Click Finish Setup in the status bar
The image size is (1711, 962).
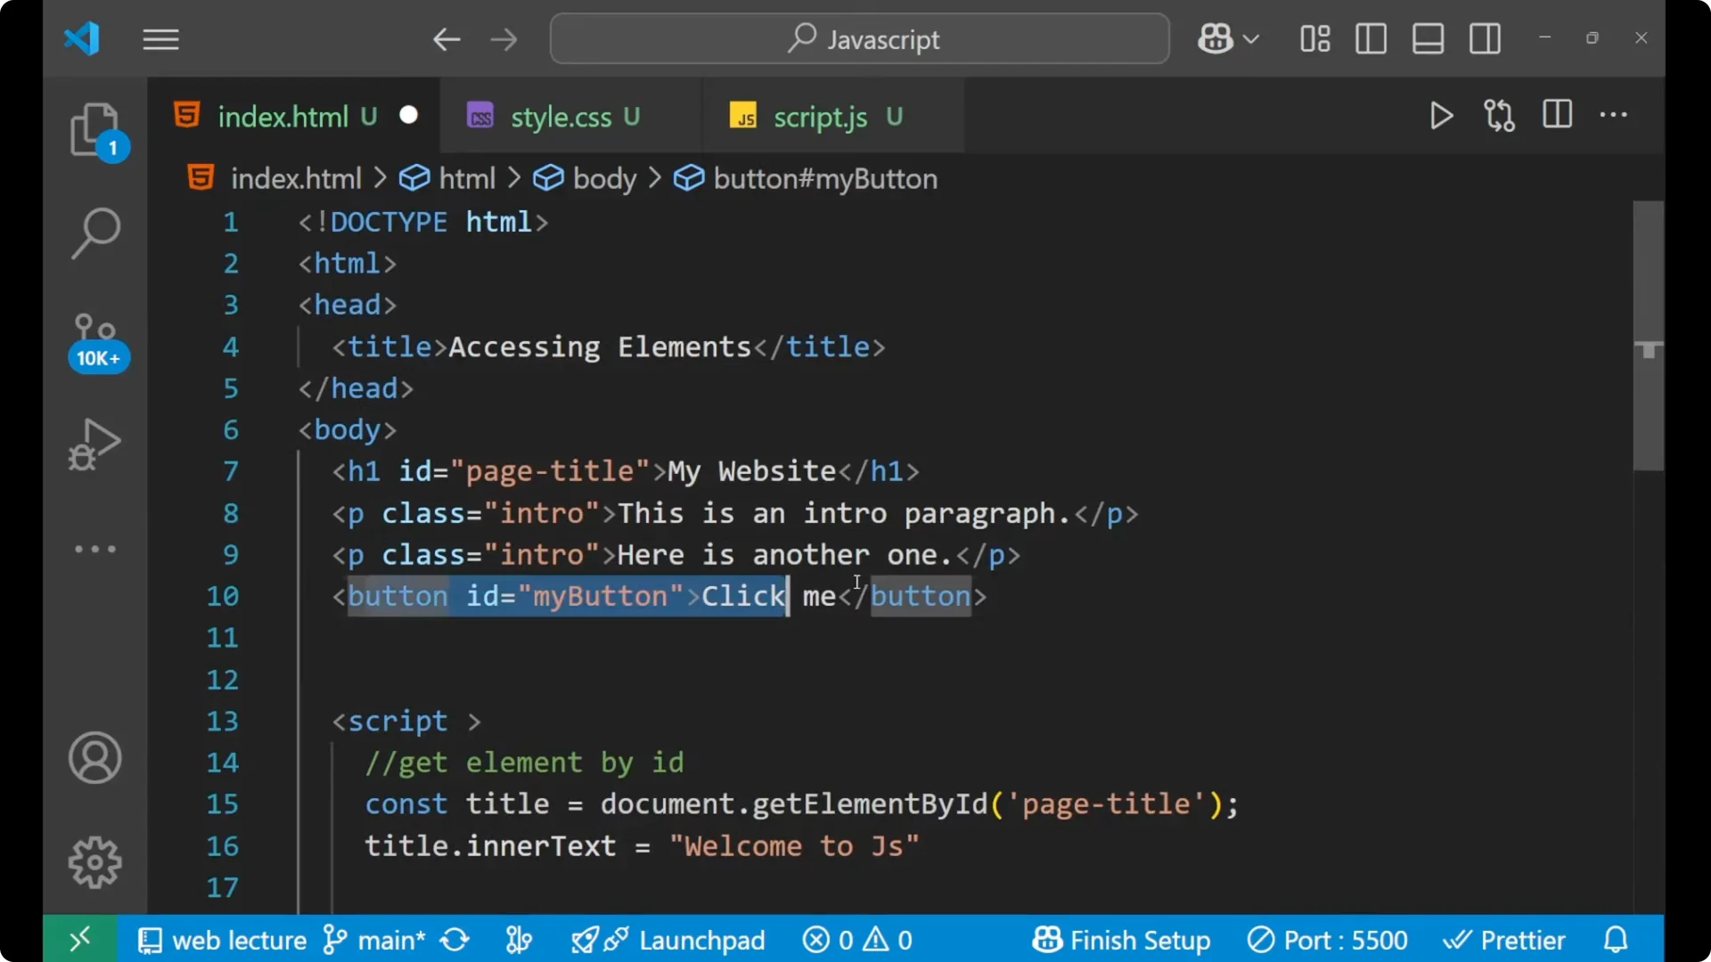[1121, 939]
